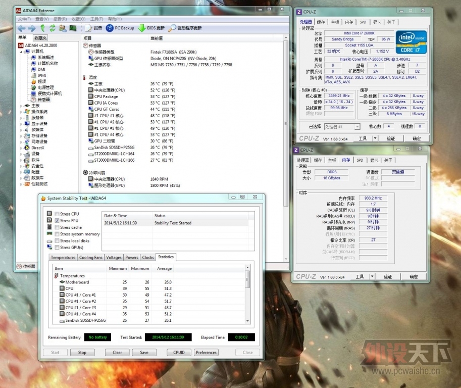The image size is (461, 388).
Task: Expand the 服务器 server tree node
Action: [x=21, y=118]
